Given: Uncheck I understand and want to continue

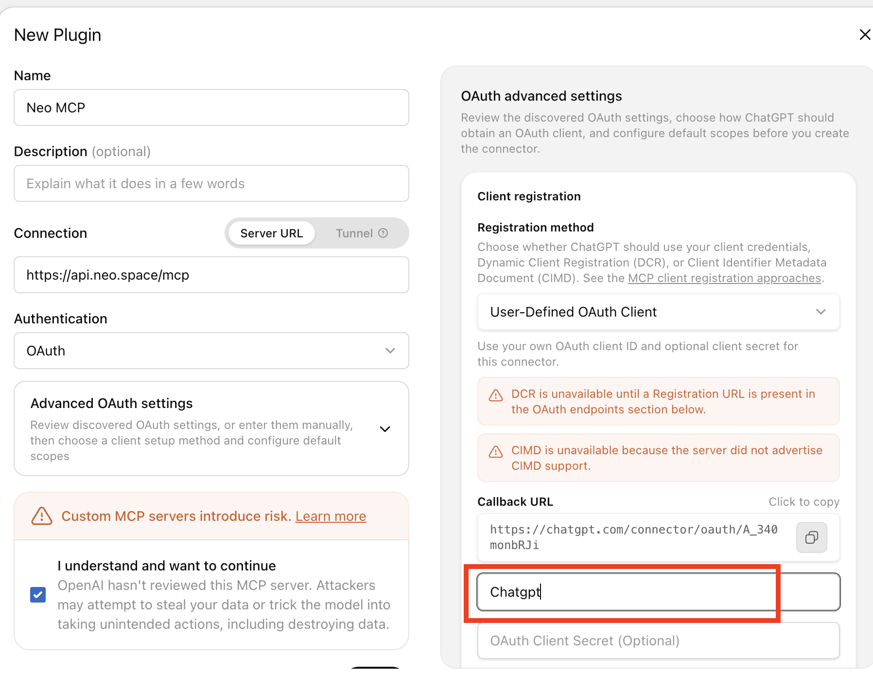Looking at the screenshot, I should point(38,595).
